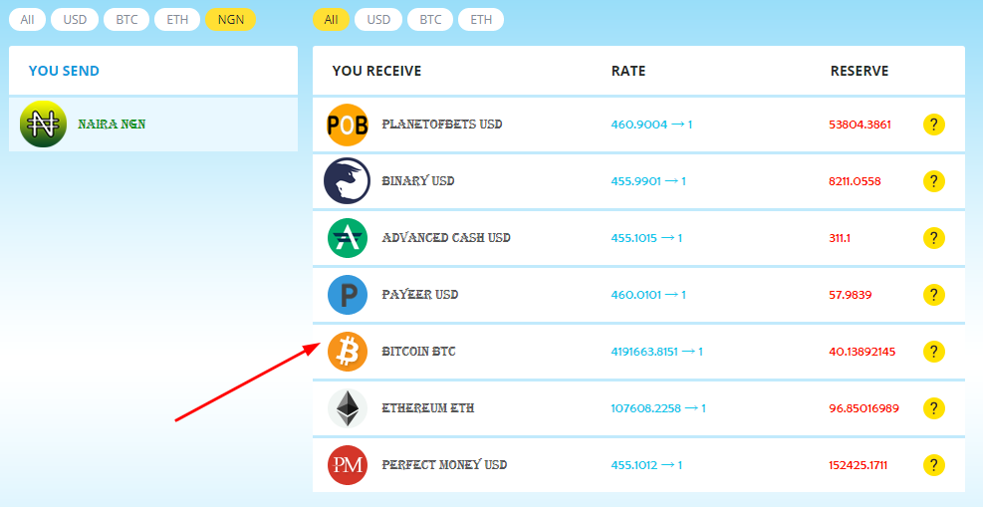The width and height of the screenshot is (983, 507).
Task: Click the reserve value 96.85016989
Action: pyautogui.click(x=863, y=408)
